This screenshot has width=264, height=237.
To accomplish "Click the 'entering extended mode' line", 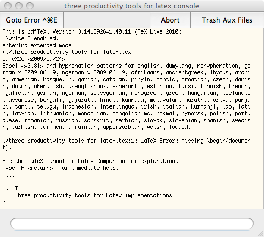I will point(37,45).
